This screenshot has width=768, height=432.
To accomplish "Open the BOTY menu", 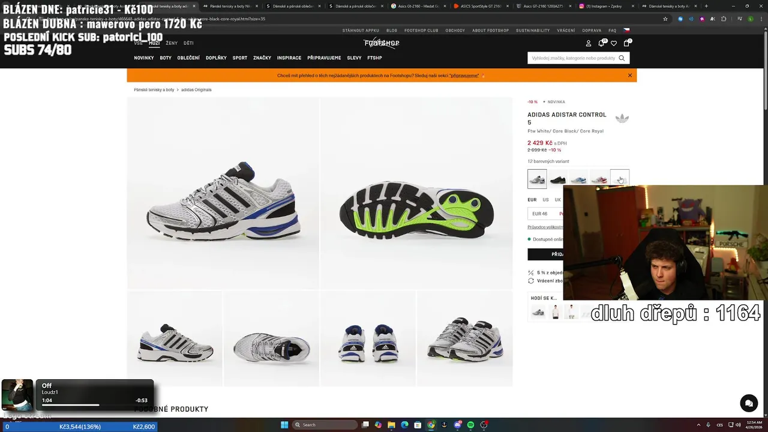I will tap(166, 58).
